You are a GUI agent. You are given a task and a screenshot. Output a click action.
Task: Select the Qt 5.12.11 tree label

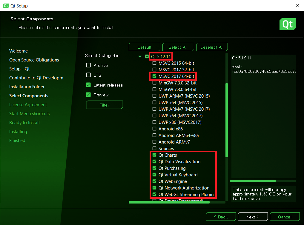tap(161, 57)
